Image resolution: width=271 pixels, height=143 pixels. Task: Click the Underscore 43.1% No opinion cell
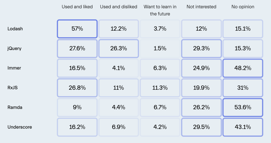click(x=243, y=127)
